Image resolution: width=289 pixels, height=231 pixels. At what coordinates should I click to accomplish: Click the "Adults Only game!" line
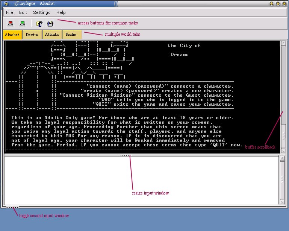[123, 118]
